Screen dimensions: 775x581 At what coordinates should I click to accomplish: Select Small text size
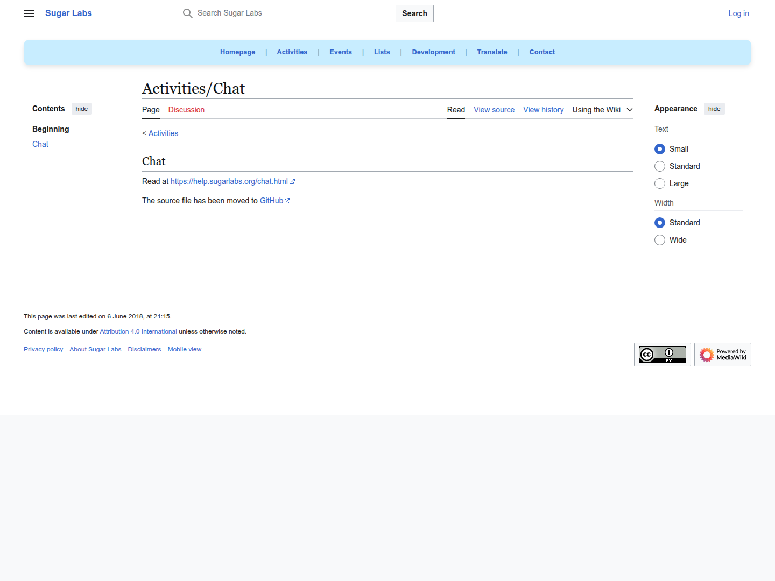[x=660, y=149]
